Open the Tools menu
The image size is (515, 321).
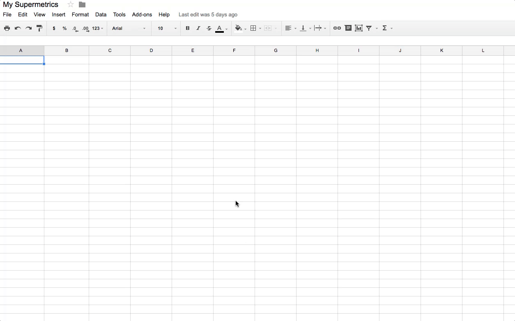click(119, 14)
